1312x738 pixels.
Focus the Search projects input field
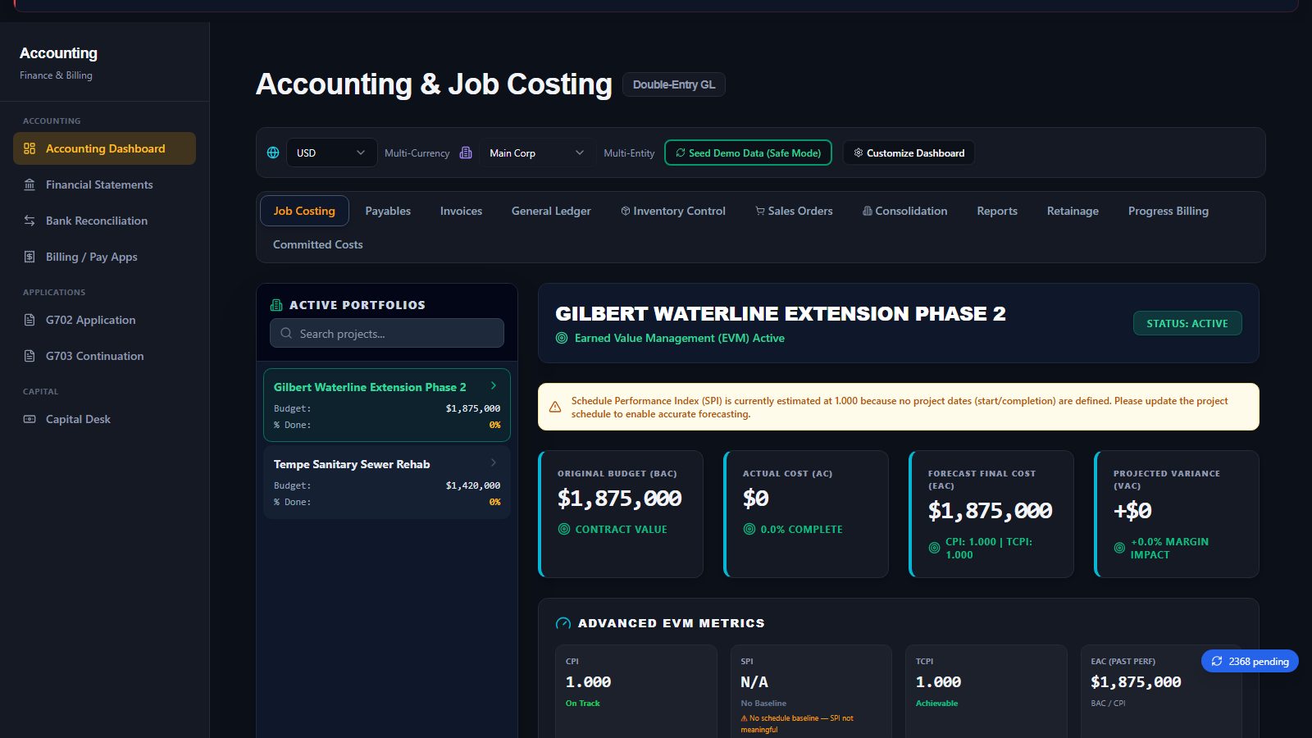387,333
